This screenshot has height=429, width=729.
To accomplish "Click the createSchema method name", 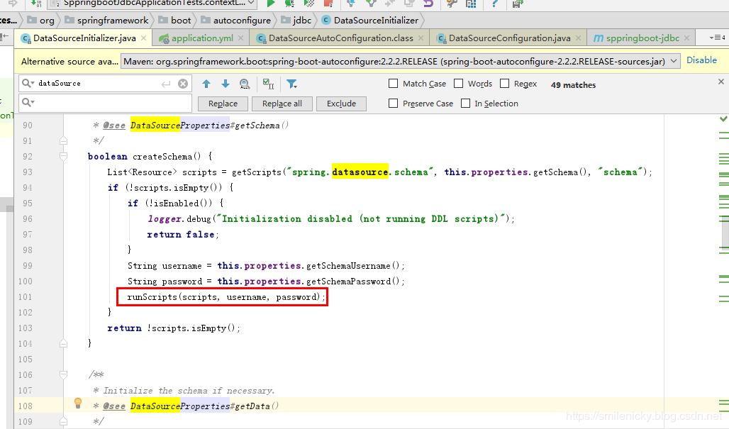I will [x=162, y=157].
